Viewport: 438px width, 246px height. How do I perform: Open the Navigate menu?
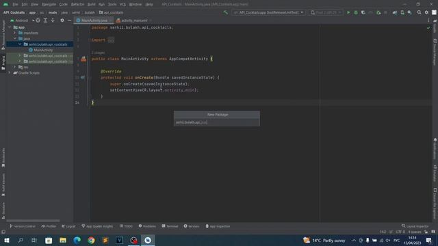(49, 5)
